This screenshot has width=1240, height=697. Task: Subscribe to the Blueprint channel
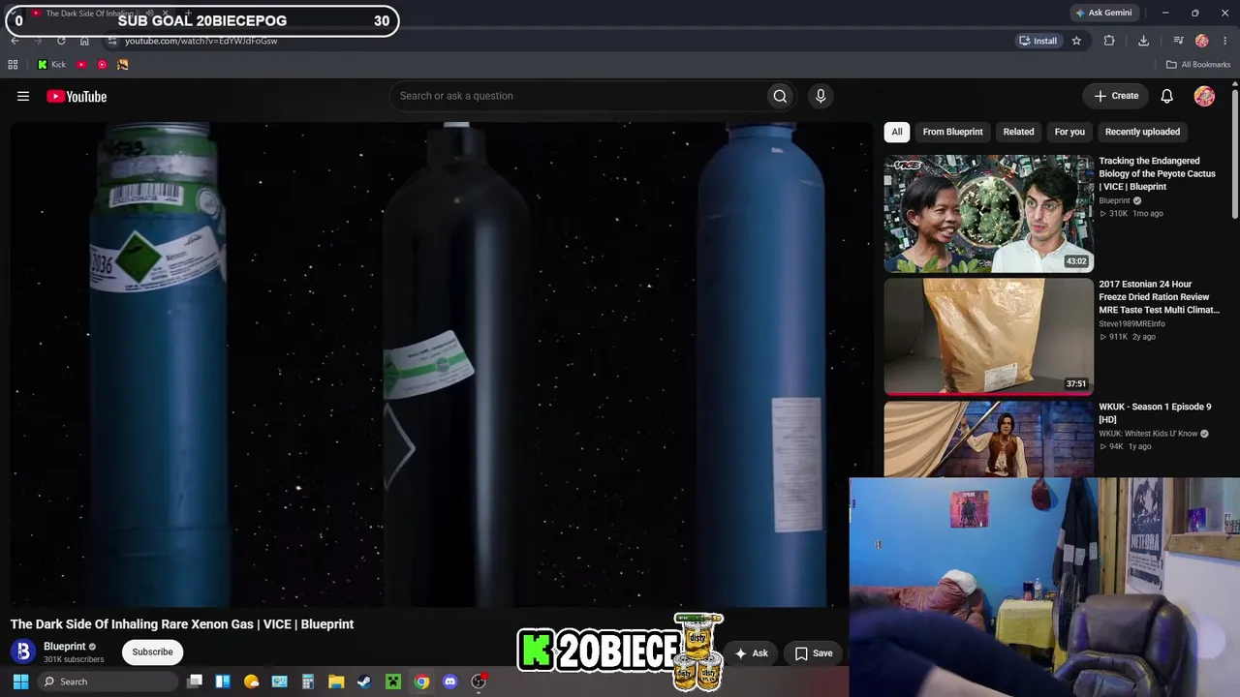point(152,652)
